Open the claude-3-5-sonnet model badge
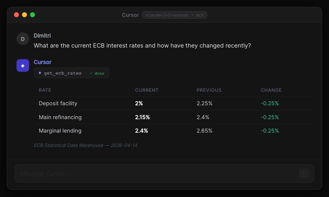 174,15
